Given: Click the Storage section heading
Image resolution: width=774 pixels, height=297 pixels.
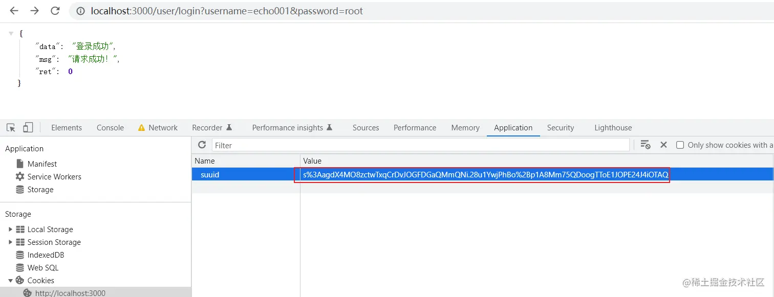Looking at the screenshot, I should [x=18, y=214].
